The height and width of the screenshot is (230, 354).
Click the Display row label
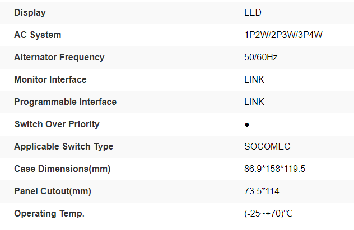[30, 12]
